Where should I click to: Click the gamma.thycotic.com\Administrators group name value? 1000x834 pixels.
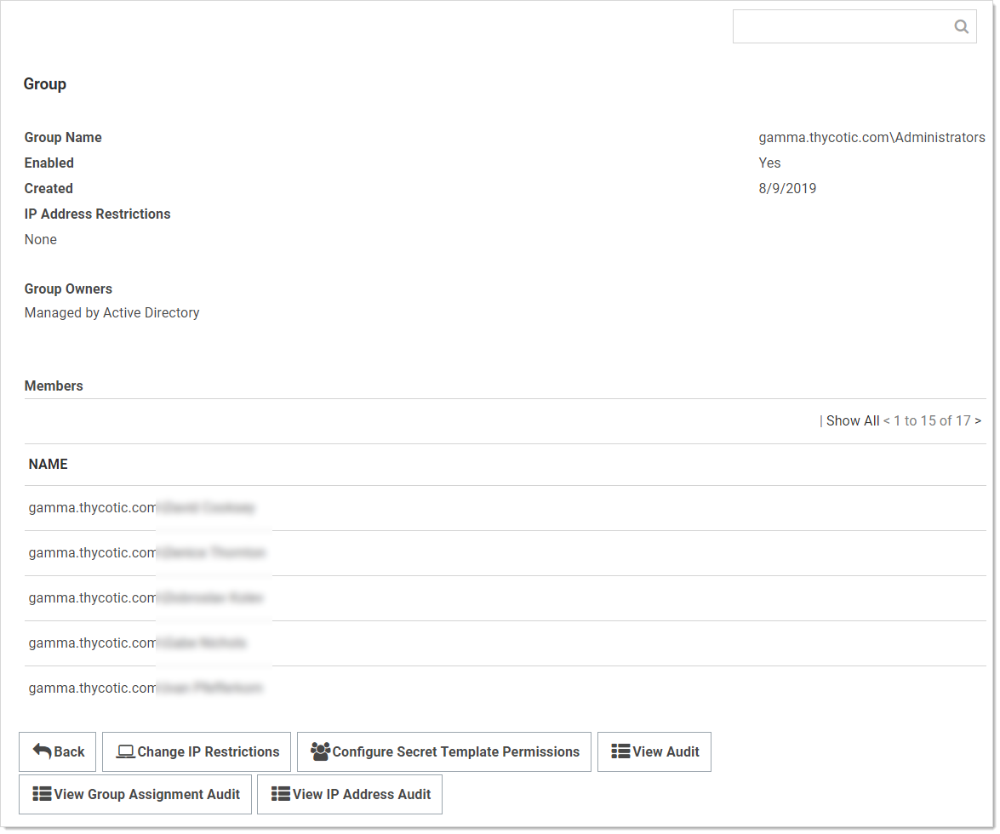pyautogui.click(x=871, y=138)
